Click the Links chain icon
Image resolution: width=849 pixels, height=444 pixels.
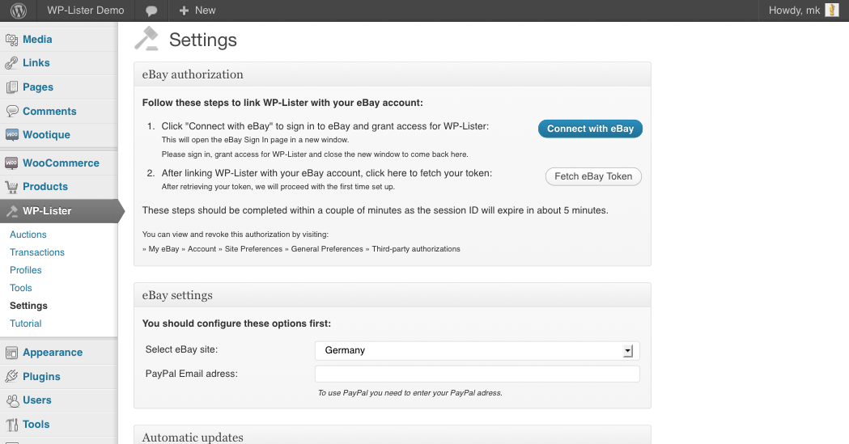click(11, 63)
